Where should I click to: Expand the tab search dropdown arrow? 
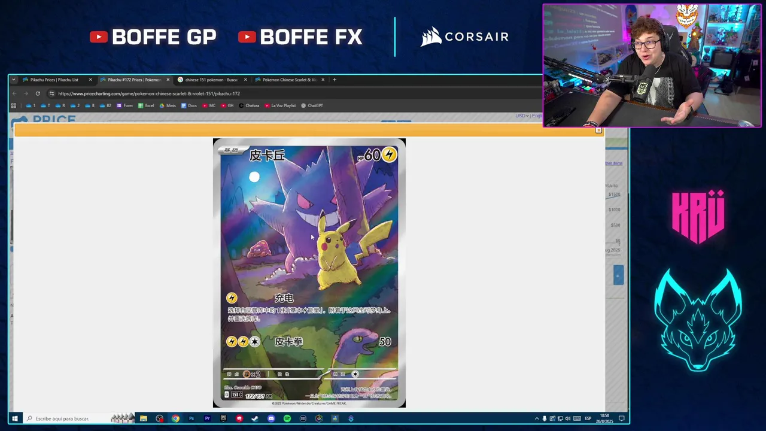[x=14, y=80]
